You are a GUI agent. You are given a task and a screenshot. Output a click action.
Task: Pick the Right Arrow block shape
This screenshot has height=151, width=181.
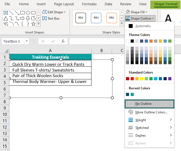tap(22, 18)
